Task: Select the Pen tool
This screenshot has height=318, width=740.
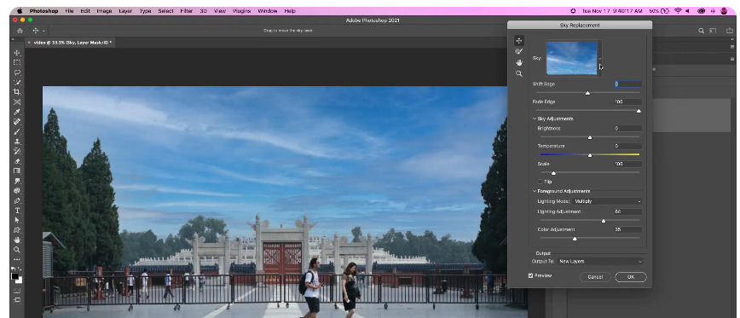Action: [17, 200]
